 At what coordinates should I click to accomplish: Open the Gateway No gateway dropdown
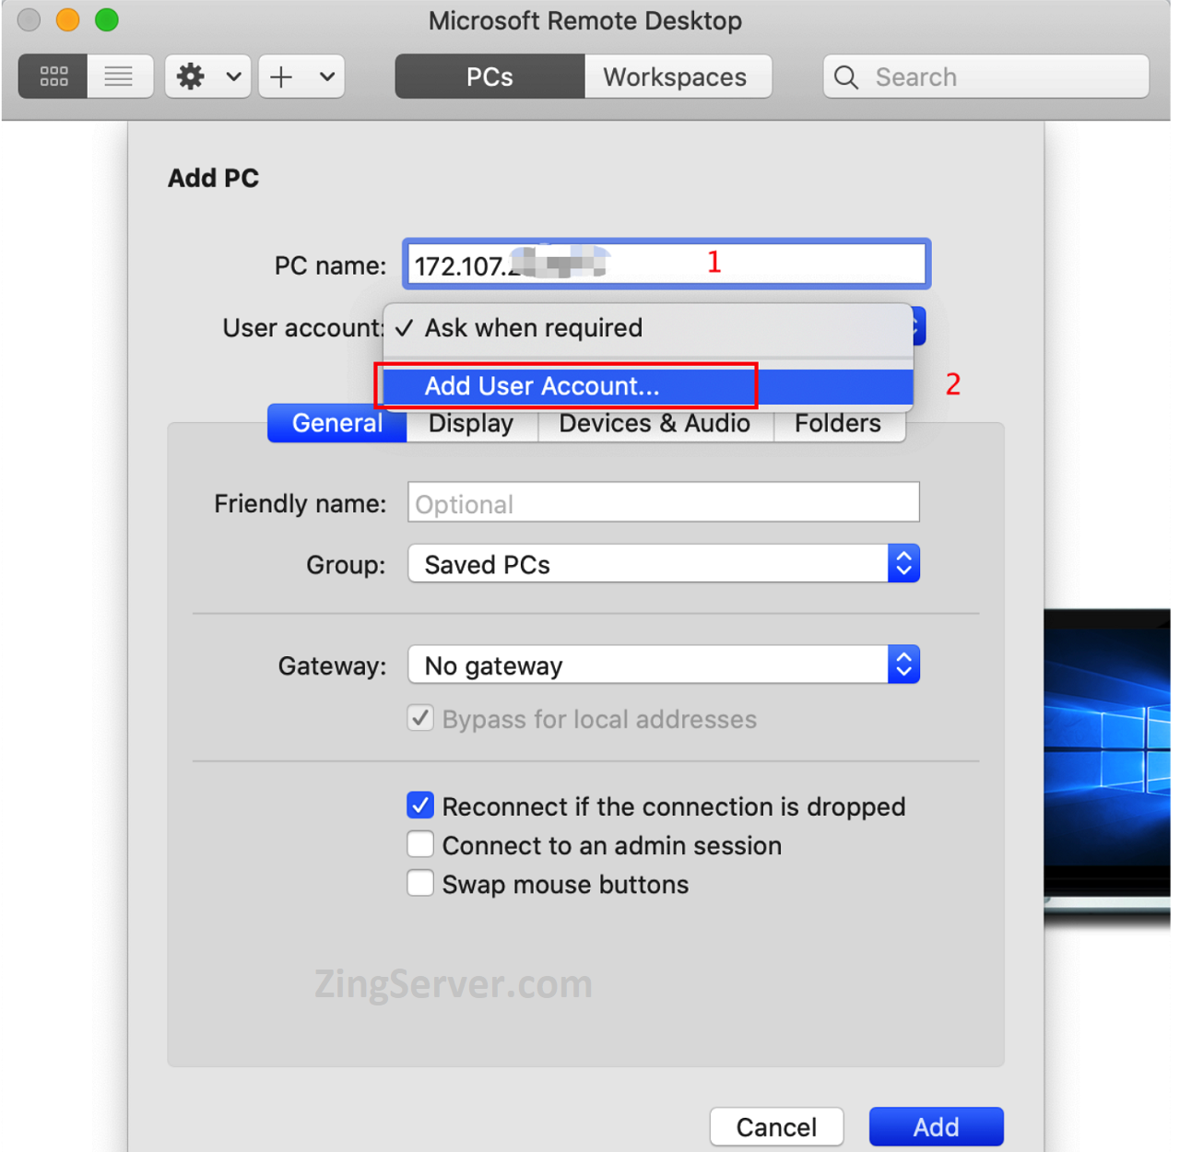[x=664, y=665]
